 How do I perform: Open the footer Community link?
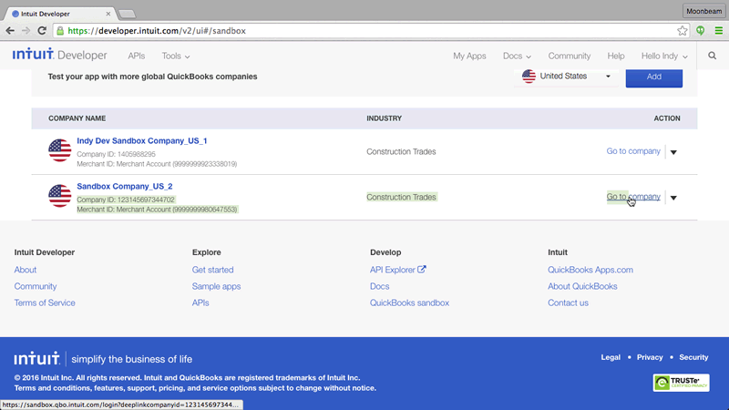[36, 286]
